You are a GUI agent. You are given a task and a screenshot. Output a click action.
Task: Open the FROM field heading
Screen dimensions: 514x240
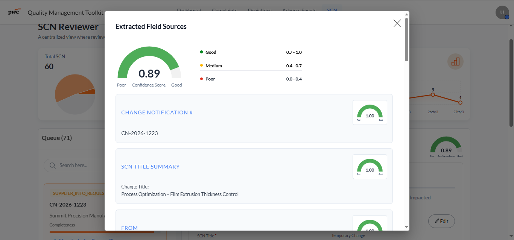pyautogui.click(x=129, y=228)
